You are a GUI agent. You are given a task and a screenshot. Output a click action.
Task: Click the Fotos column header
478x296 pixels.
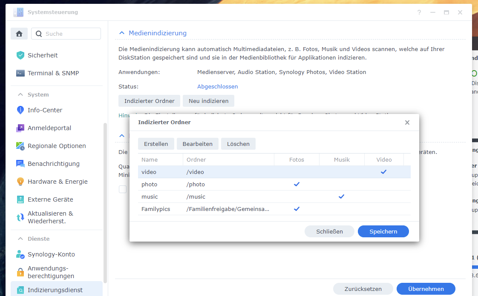[297, 160]
